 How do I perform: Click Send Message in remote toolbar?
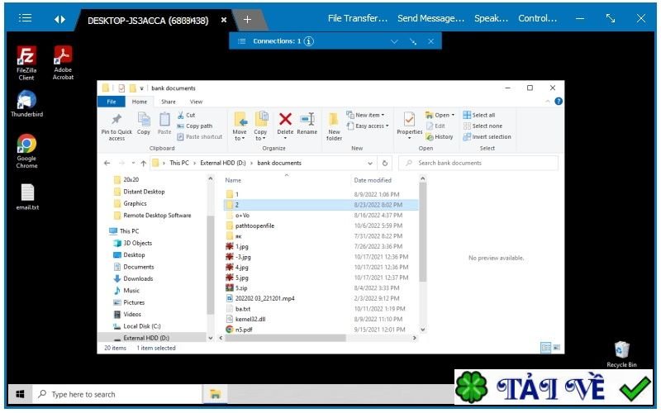430,18
